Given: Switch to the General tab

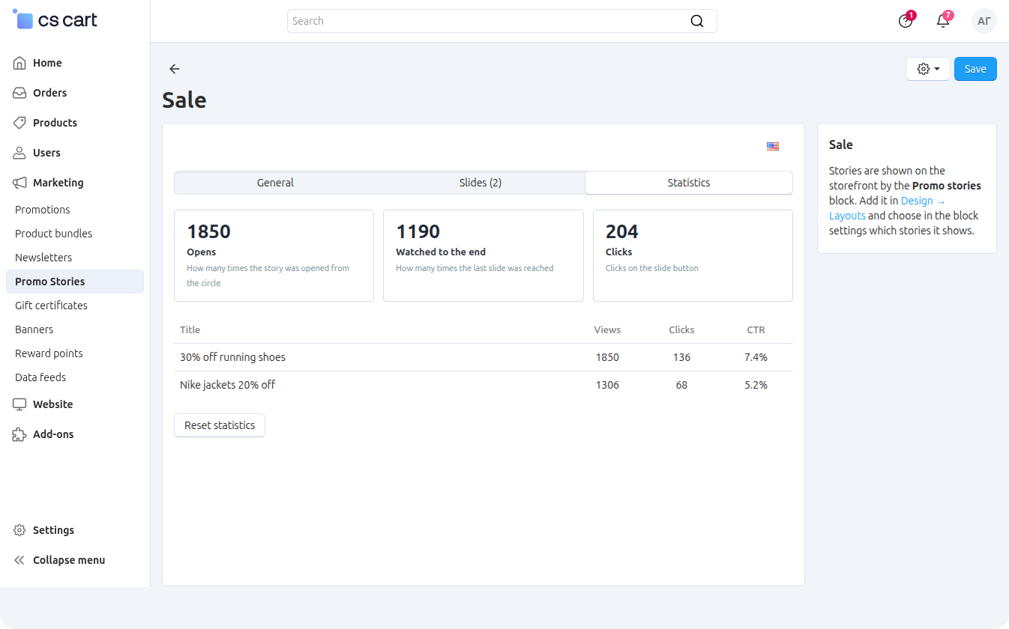Looking at the screenshot, I should [x=275, y=183].
